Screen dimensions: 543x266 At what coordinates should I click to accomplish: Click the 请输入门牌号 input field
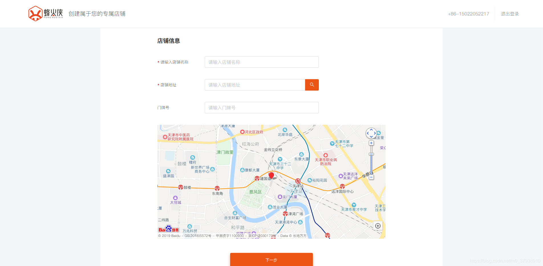pos(262,108)
